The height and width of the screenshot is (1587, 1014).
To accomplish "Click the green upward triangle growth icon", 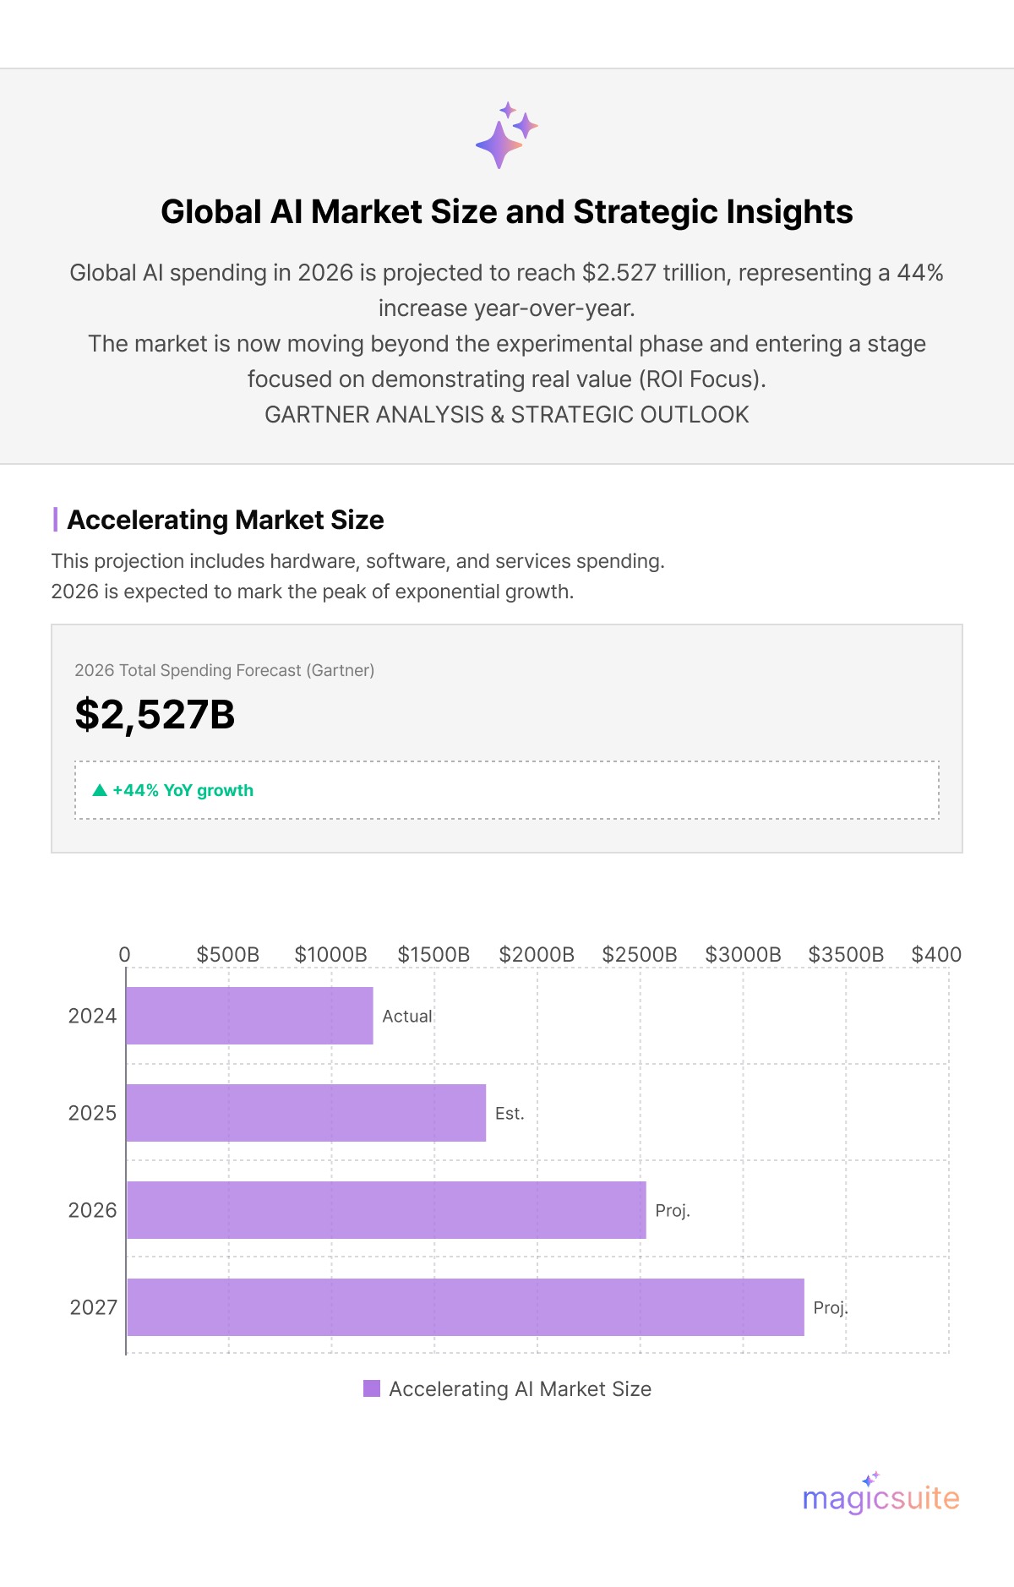I will point(100,790).
